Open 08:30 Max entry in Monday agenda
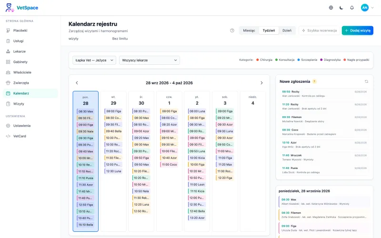Image resolution: width=381 pixels, height=238 pixels. [324, 201]
